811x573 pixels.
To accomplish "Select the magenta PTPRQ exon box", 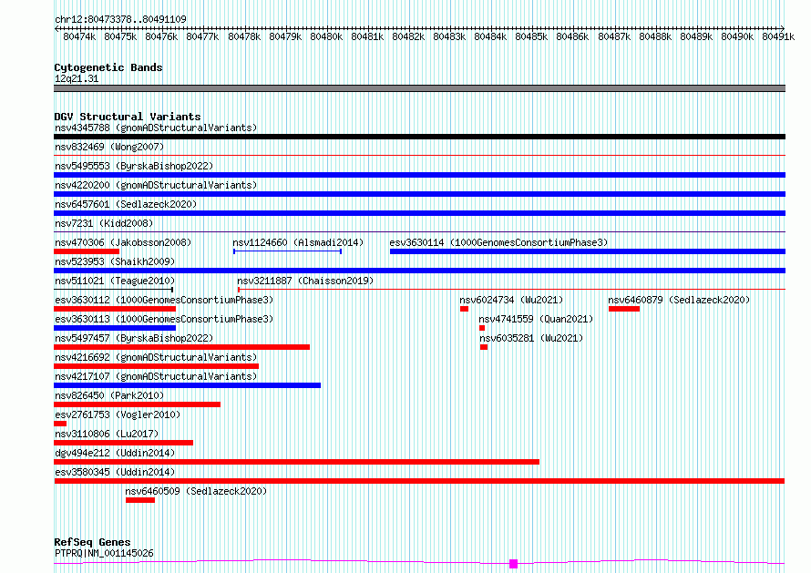I will pos(513,564).
